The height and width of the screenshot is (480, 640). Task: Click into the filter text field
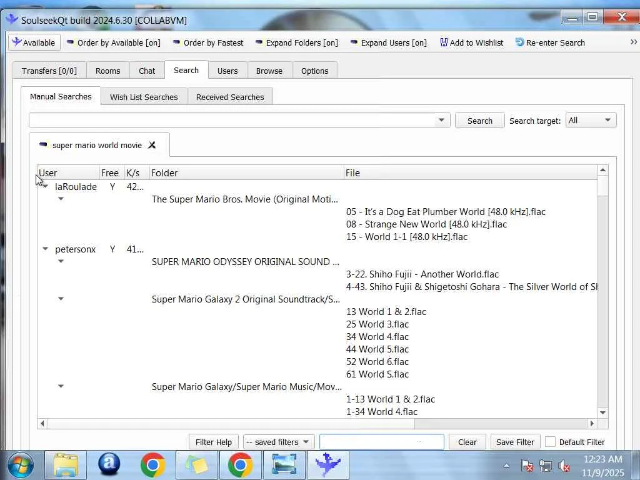point(382,442)
